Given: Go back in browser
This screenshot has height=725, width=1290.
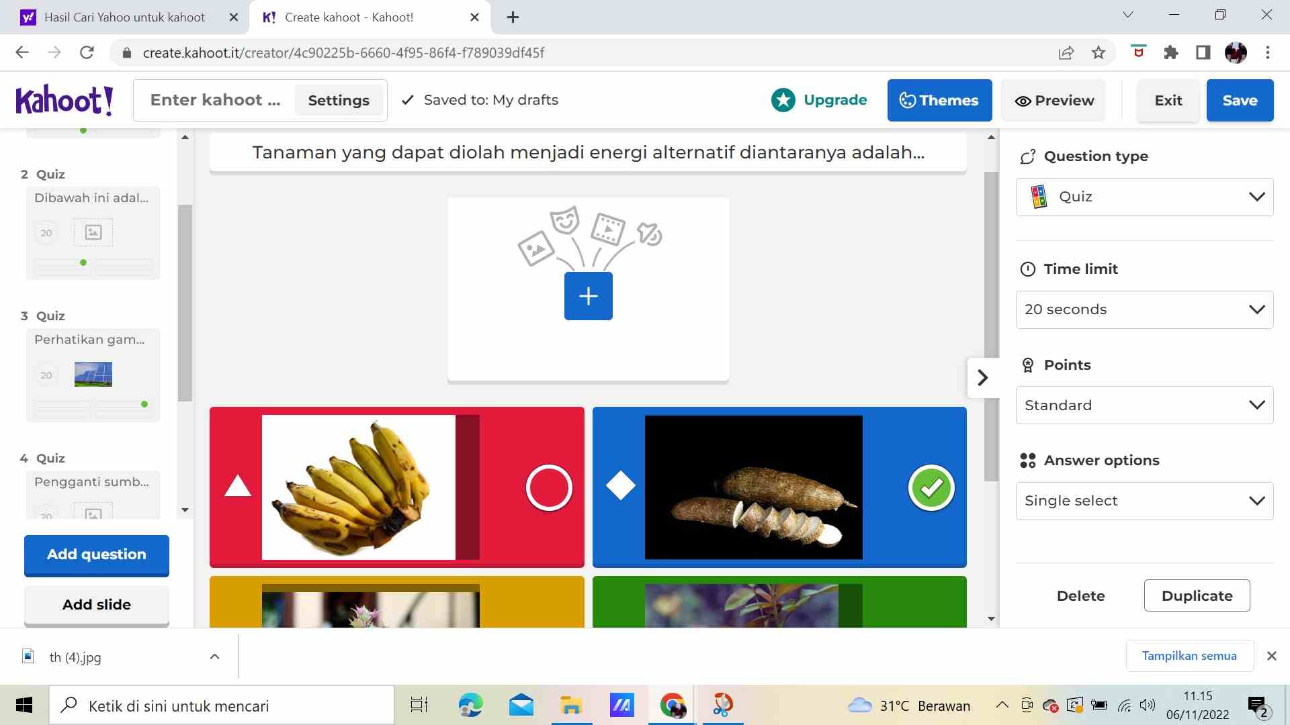Looking at the screenshot, I should (x=22, y=52).
